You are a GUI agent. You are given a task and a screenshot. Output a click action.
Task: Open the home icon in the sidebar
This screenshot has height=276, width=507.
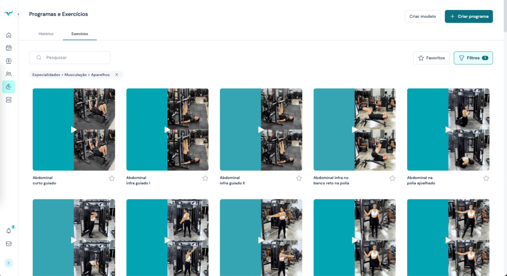point(8,35)
